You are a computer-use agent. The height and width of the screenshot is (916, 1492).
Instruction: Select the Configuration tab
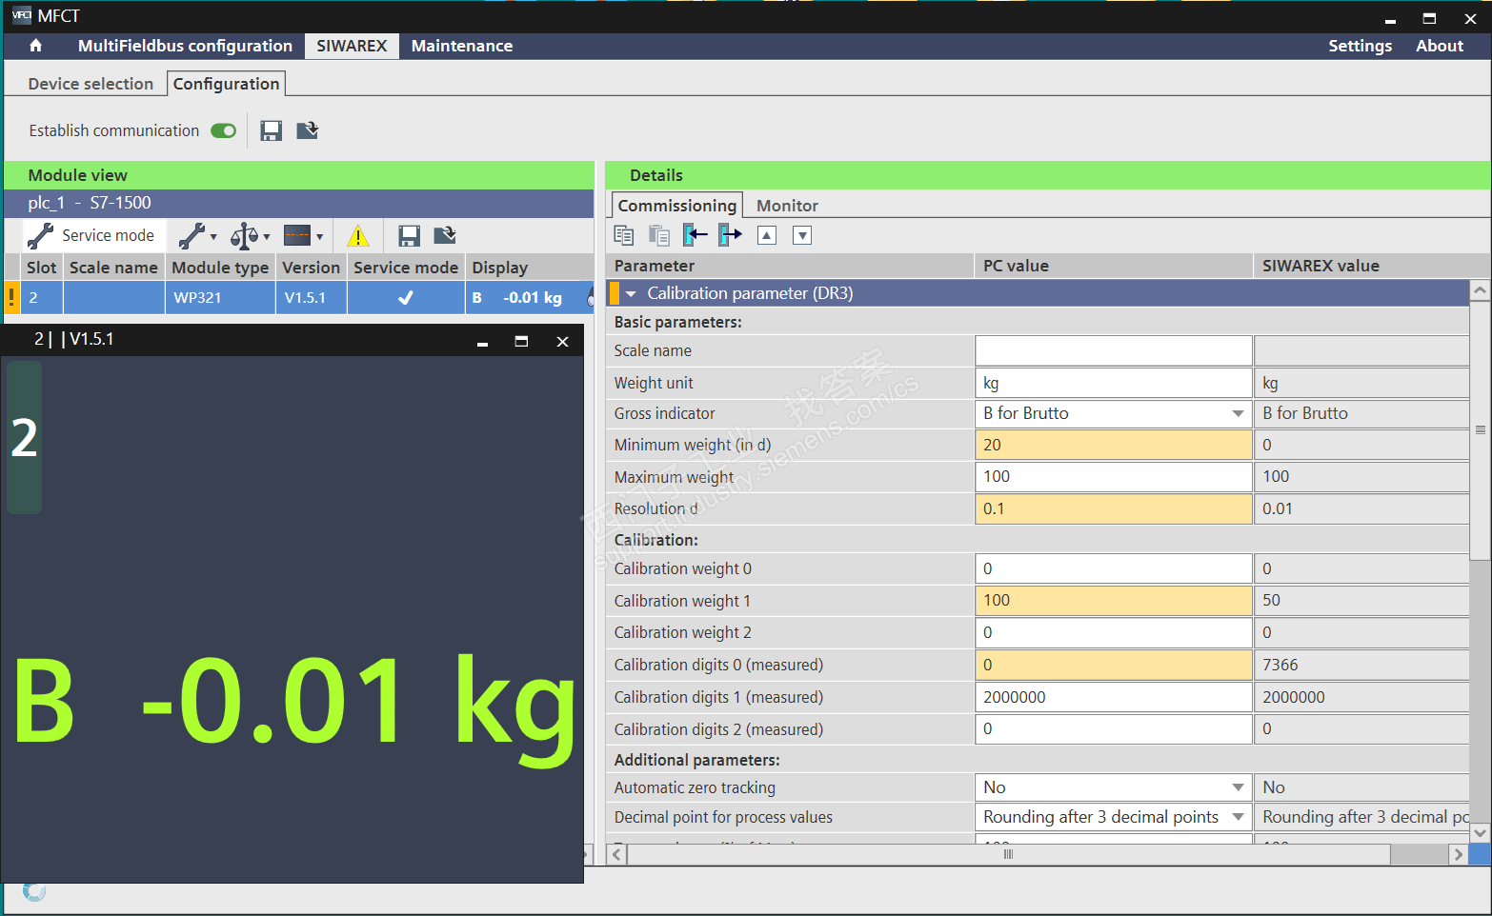click(226, 84)
